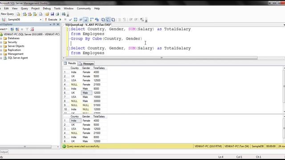Open the Community menu
The image size is (285, 160).
(x=84, y=8)
